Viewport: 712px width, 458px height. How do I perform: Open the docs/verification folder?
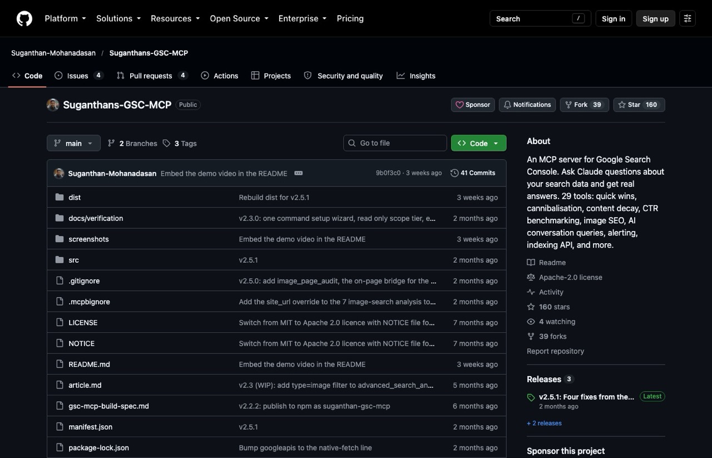[x=96, y=218]
